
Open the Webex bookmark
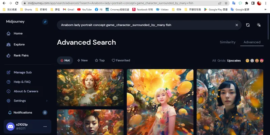click(x=162, y=10)
